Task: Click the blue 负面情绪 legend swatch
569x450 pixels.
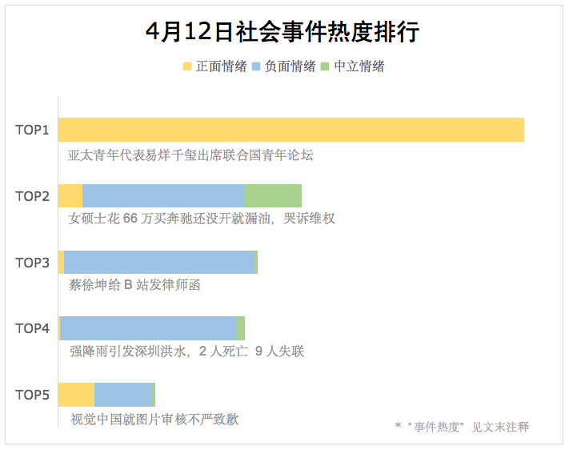Action: (256, 66)
